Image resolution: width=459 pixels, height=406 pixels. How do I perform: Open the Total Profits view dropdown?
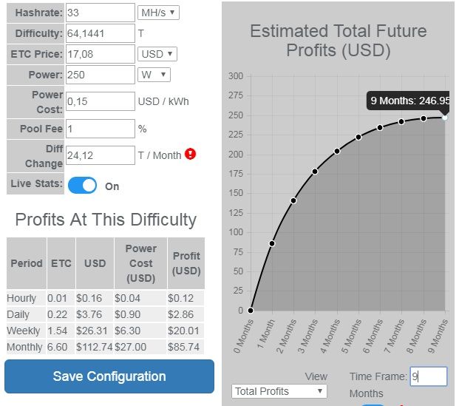279,391
